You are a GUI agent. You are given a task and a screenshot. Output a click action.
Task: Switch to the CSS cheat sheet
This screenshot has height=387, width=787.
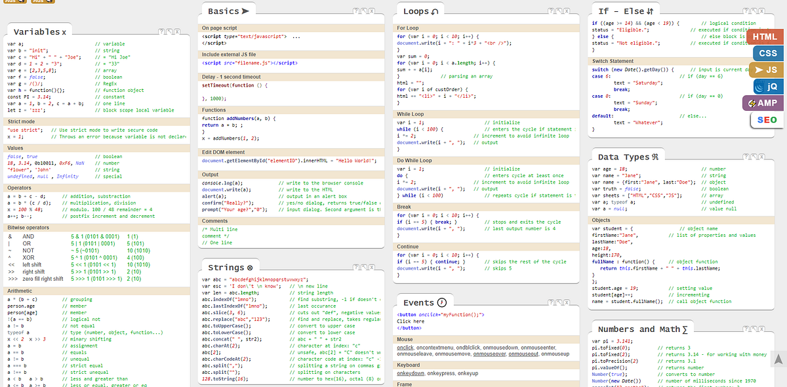point(767,53)
